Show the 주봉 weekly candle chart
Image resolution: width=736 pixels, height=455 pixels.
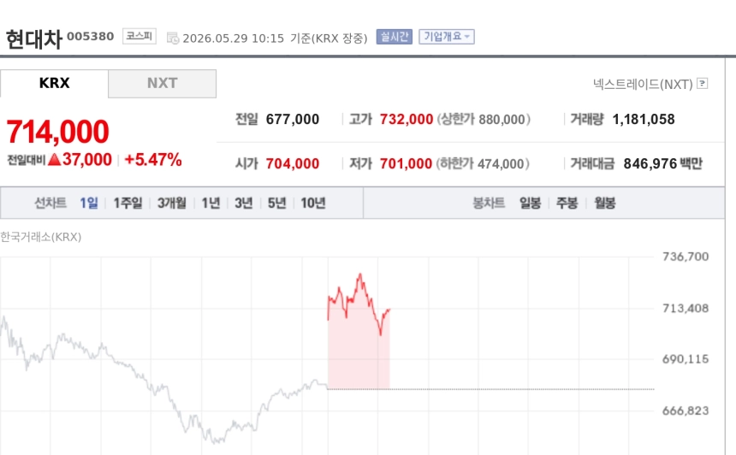coord(567,203)
